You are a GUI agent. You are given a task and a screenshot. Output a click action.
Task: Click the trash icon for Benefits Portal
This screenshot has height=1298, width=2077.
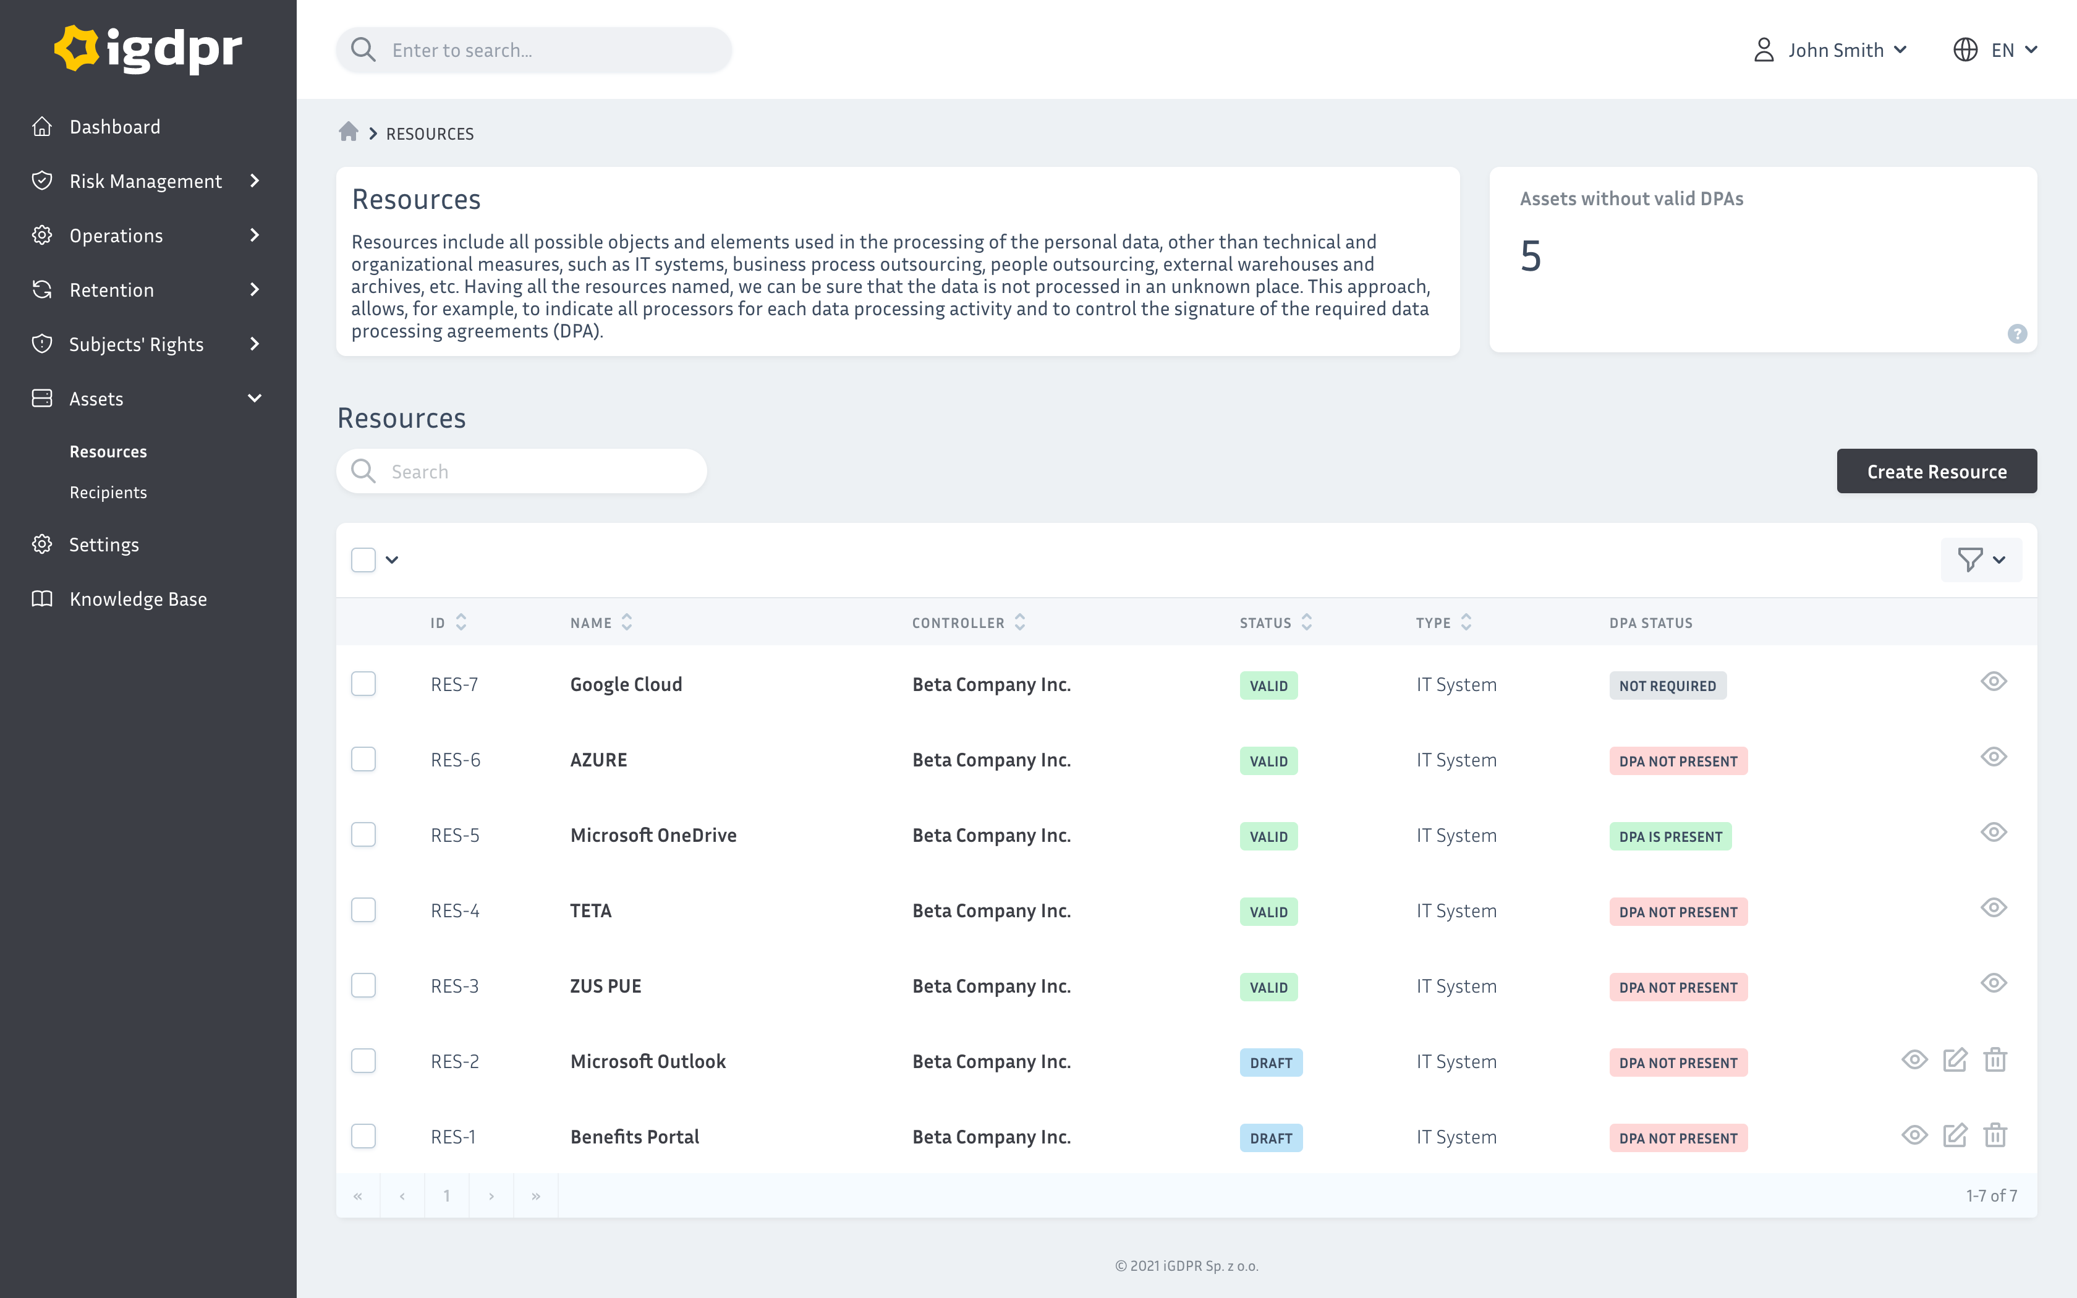(x=1995, y=1135)
